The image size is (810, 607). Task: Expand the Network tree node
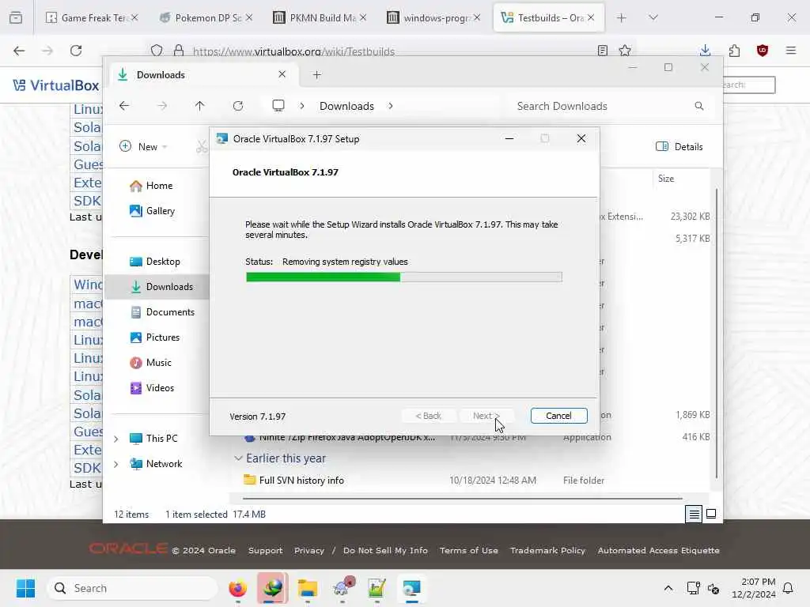pyautogui.click(x=116, y=464)
